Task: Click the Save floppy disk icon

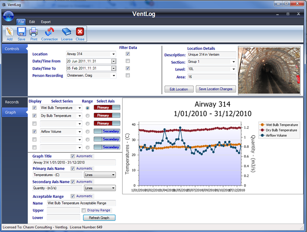Action: click(21, 32)
